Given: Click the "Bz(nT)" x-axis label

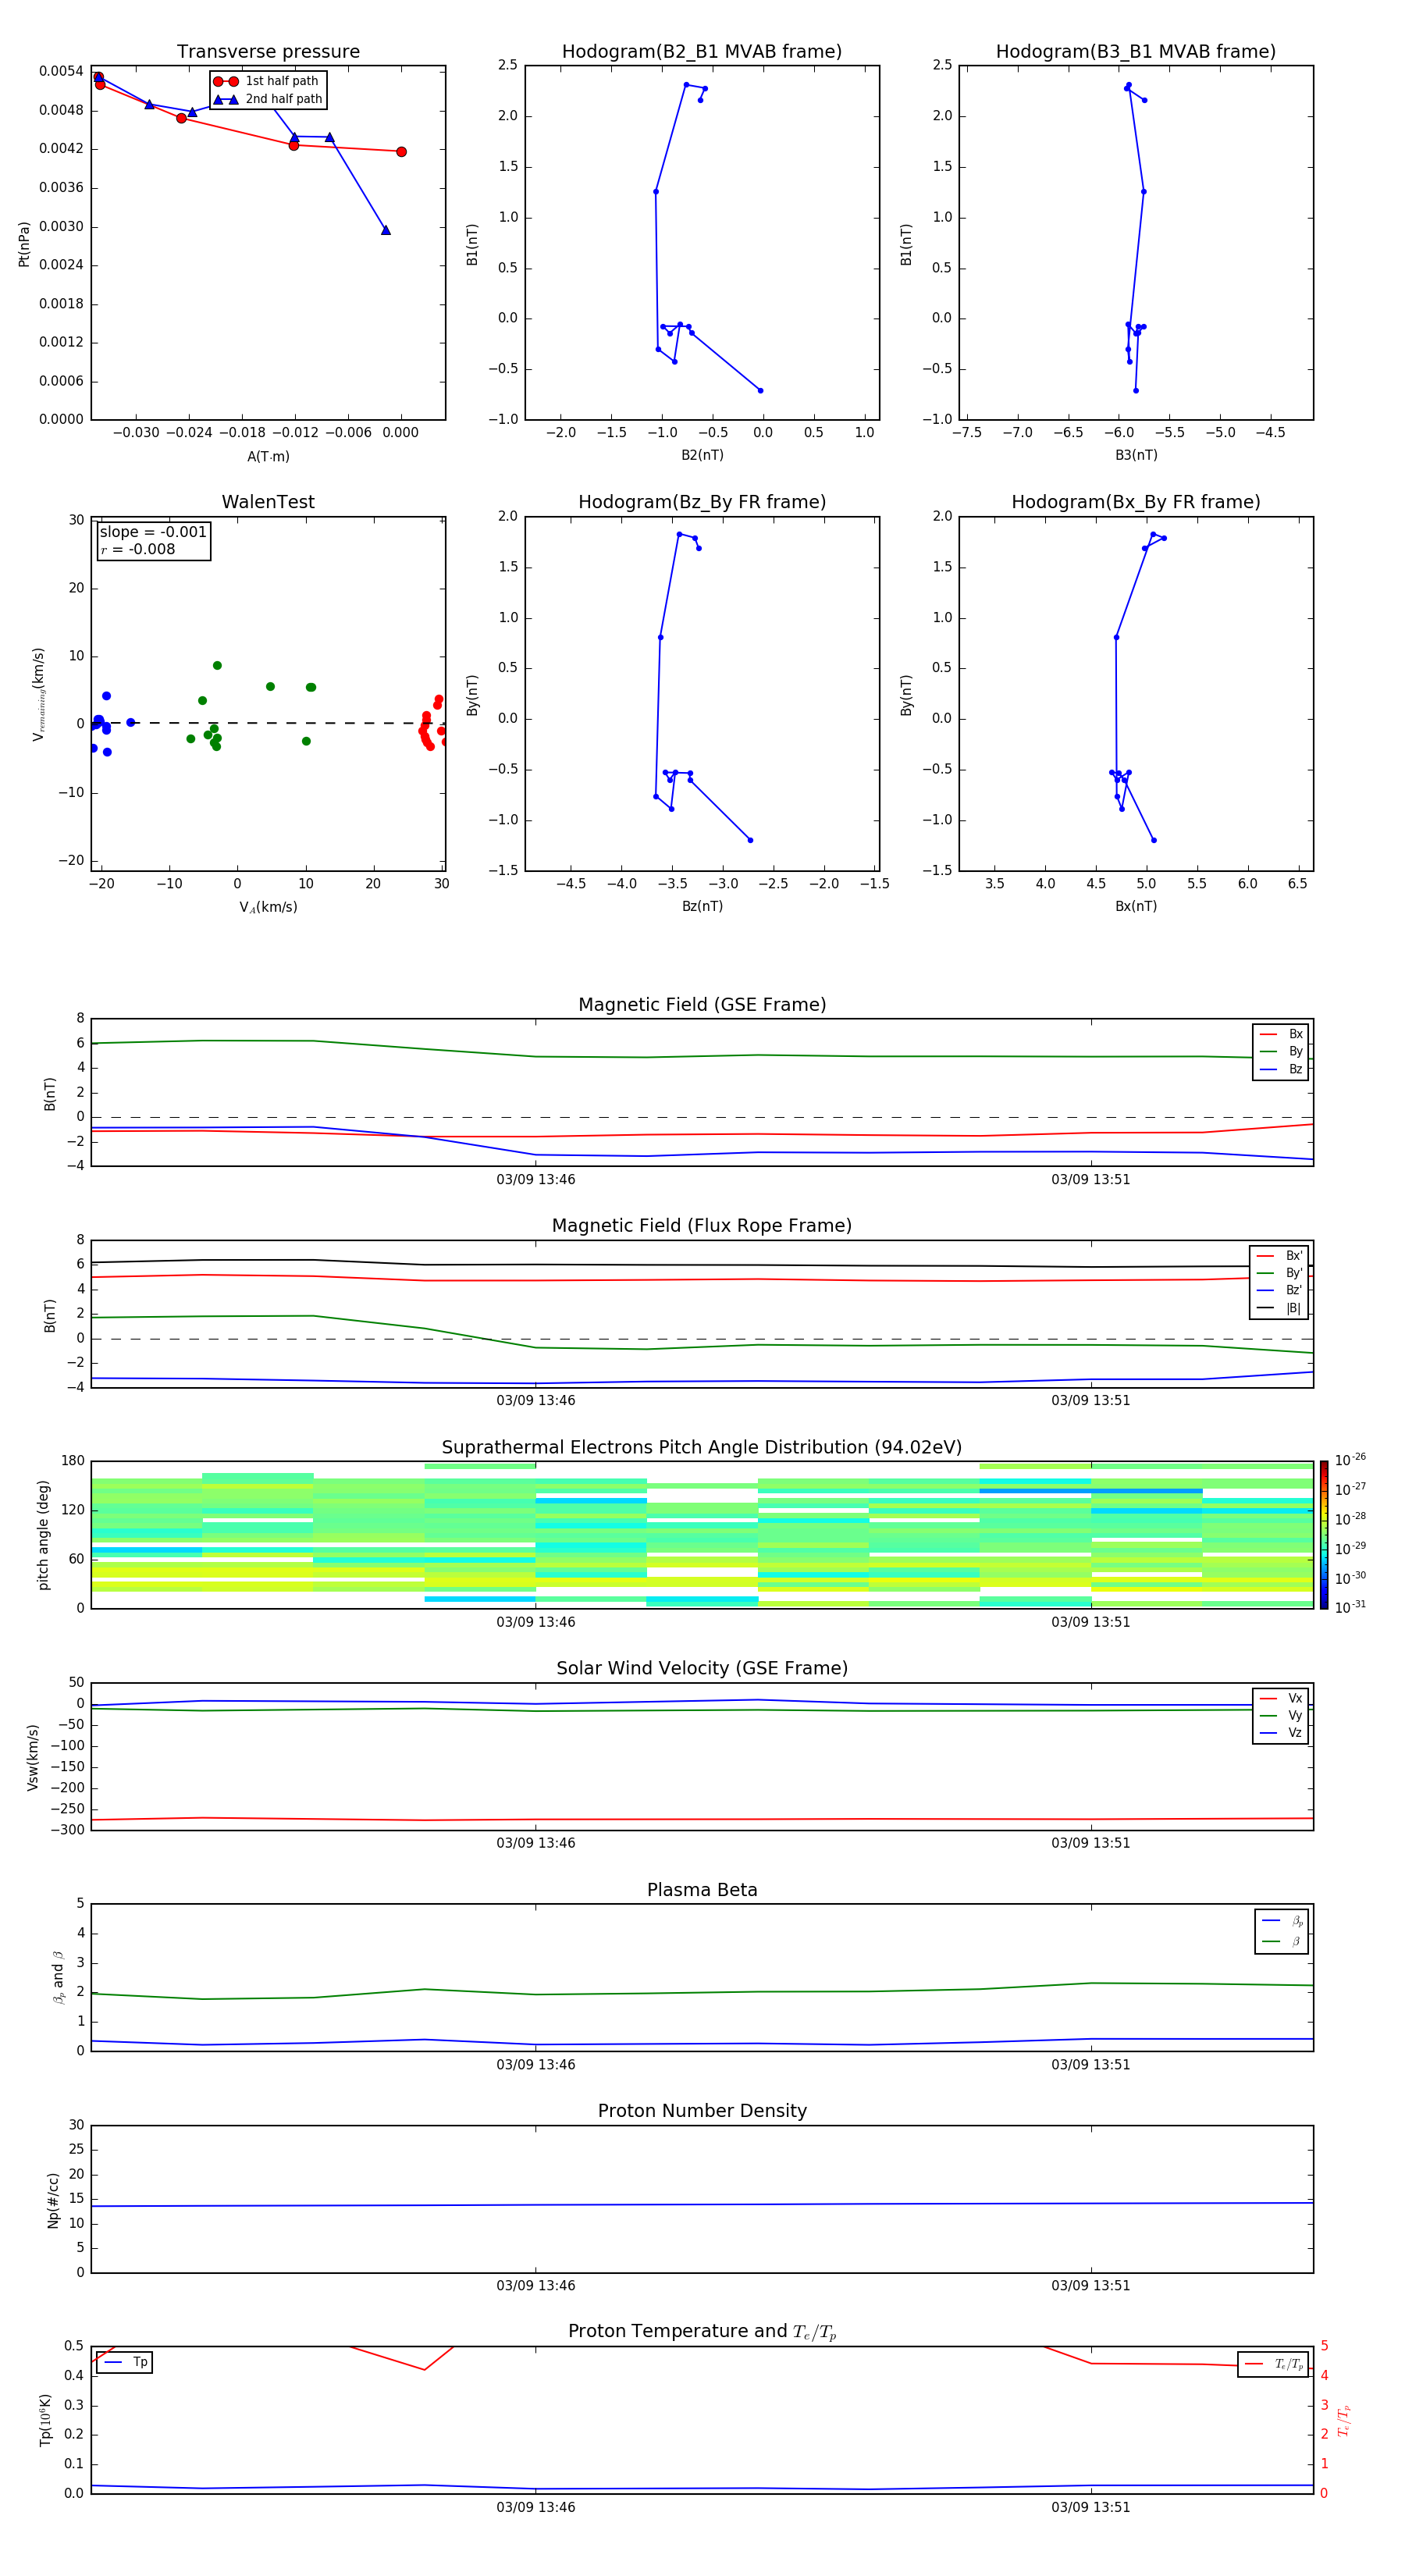Looking at the screenshot, I should tap(702, 906).
